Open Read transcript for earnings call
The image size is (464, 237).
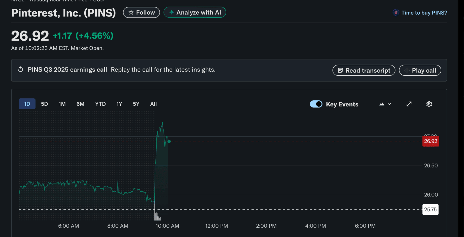coord(364,70)
